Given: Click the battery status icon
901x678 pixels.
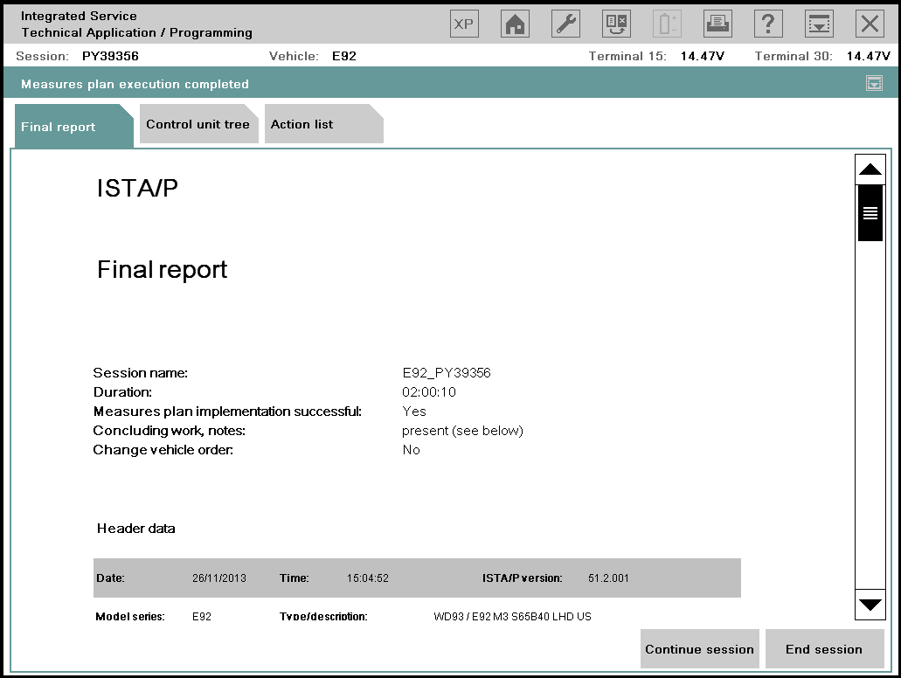Looking at the screenshot, I should (x=667, y=24).
